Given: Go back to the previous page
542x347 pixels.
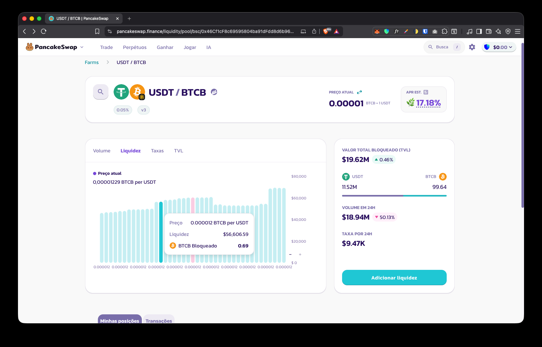Looking at the screenshot, I should [x=25, y=31].
